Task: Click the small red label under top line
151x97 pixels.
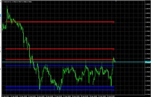Action: pyautogui.click(x=114, y=23)
